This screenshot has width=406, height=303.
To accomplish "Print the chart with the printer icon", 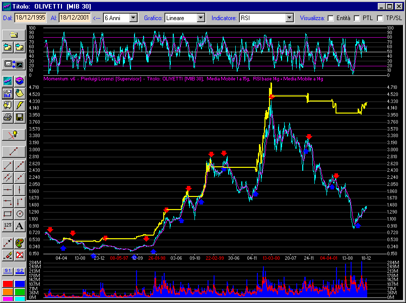I will tap(8, 117).
